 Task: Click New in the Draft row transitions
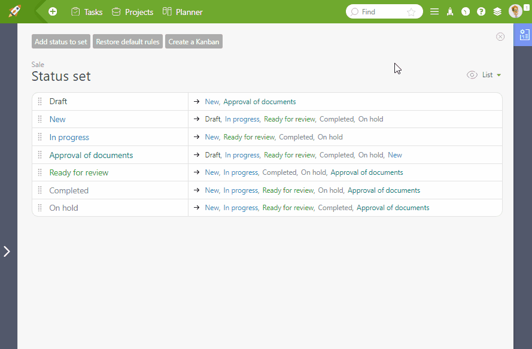[x=212, y=102]
